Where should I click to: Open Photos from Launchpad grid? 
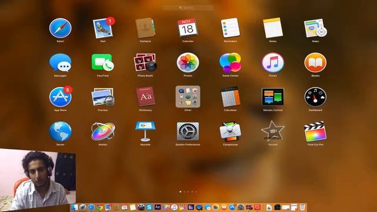(x=188, y=62)
